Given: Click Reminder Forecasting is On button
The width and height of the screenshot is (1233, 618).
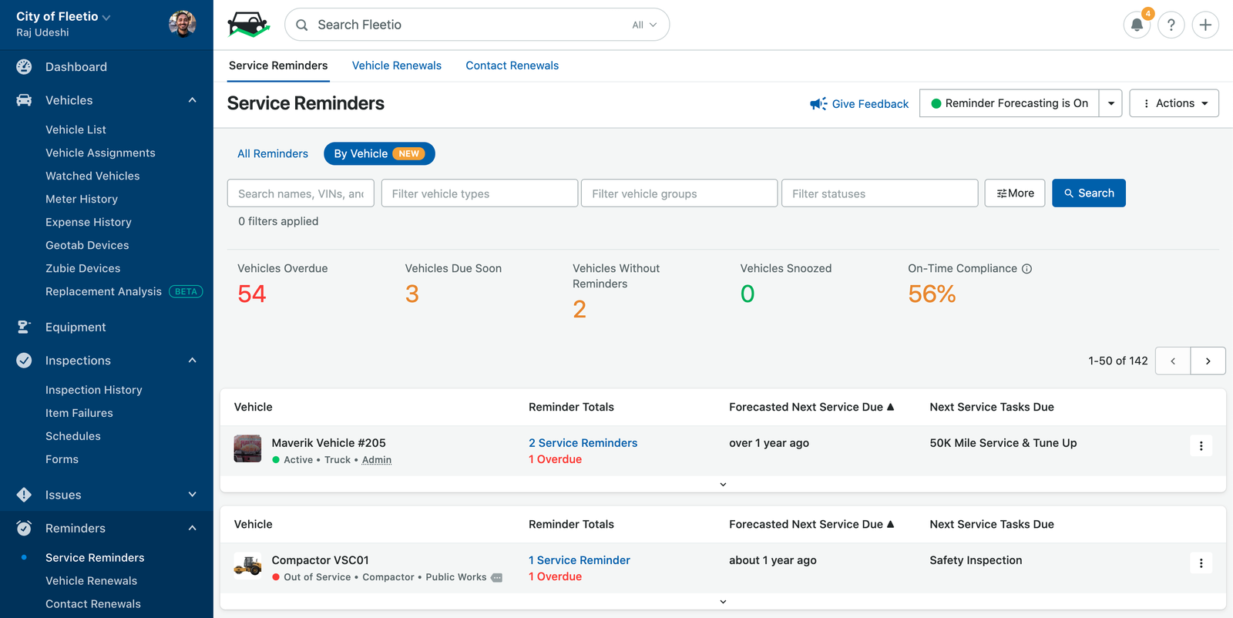Looking at the screenshot, I should tap(1010, 103).
